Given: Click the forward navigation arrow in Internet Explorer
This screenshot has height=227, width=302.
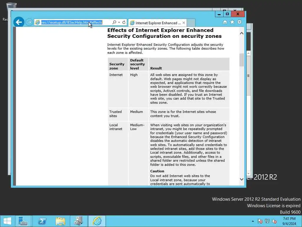Looking at the screenshot, I should point(29,22).
